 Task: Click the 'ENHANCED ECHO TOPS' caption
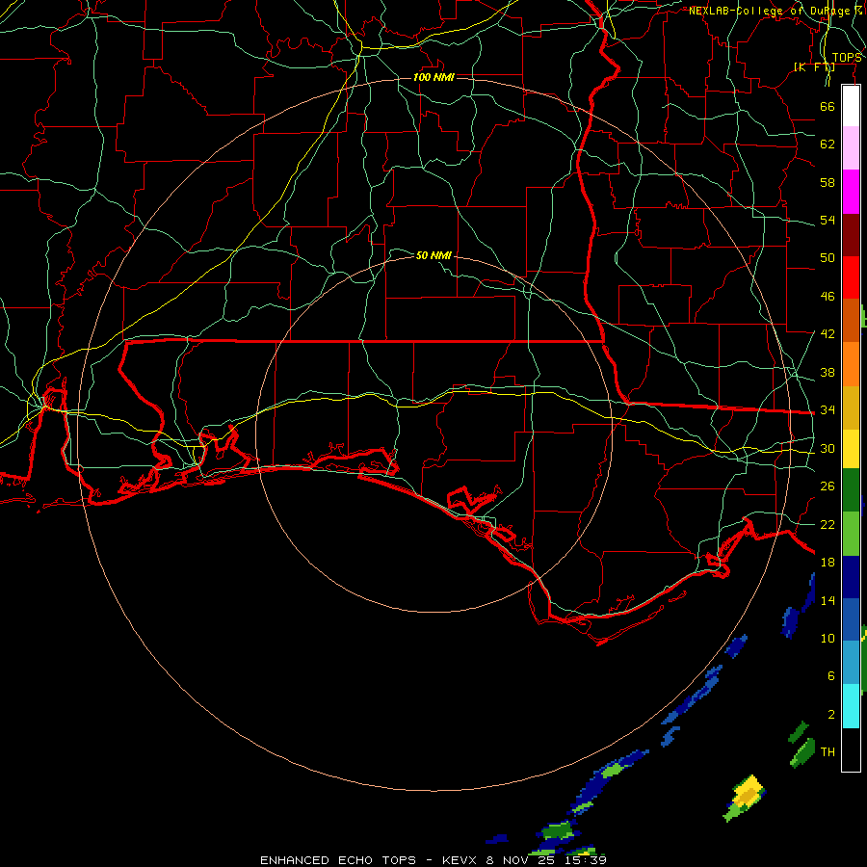[x=338, y=860]
